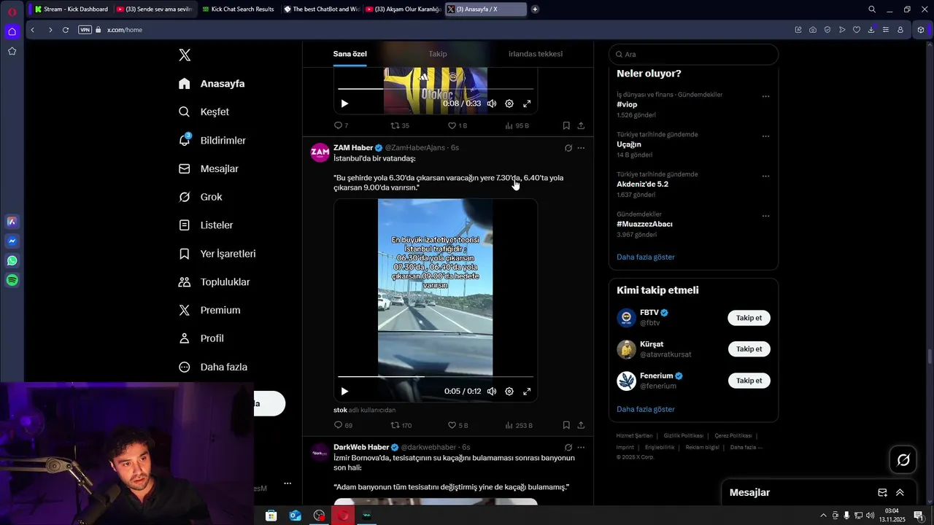Open #viop trend options
934x525 pixels.
coord(765,96)
